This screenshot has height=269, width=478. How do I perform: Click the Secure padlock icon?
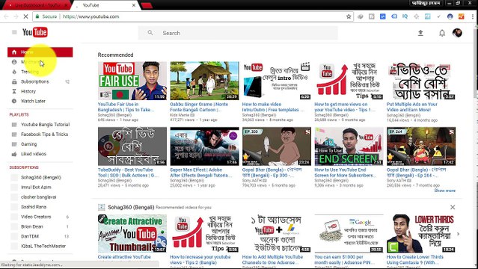pyautogui.click(x=37, y=16)
